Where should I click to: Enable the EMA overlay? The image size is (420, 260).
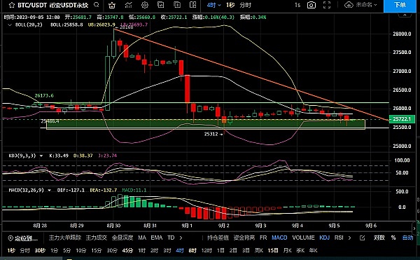[156, 238]
